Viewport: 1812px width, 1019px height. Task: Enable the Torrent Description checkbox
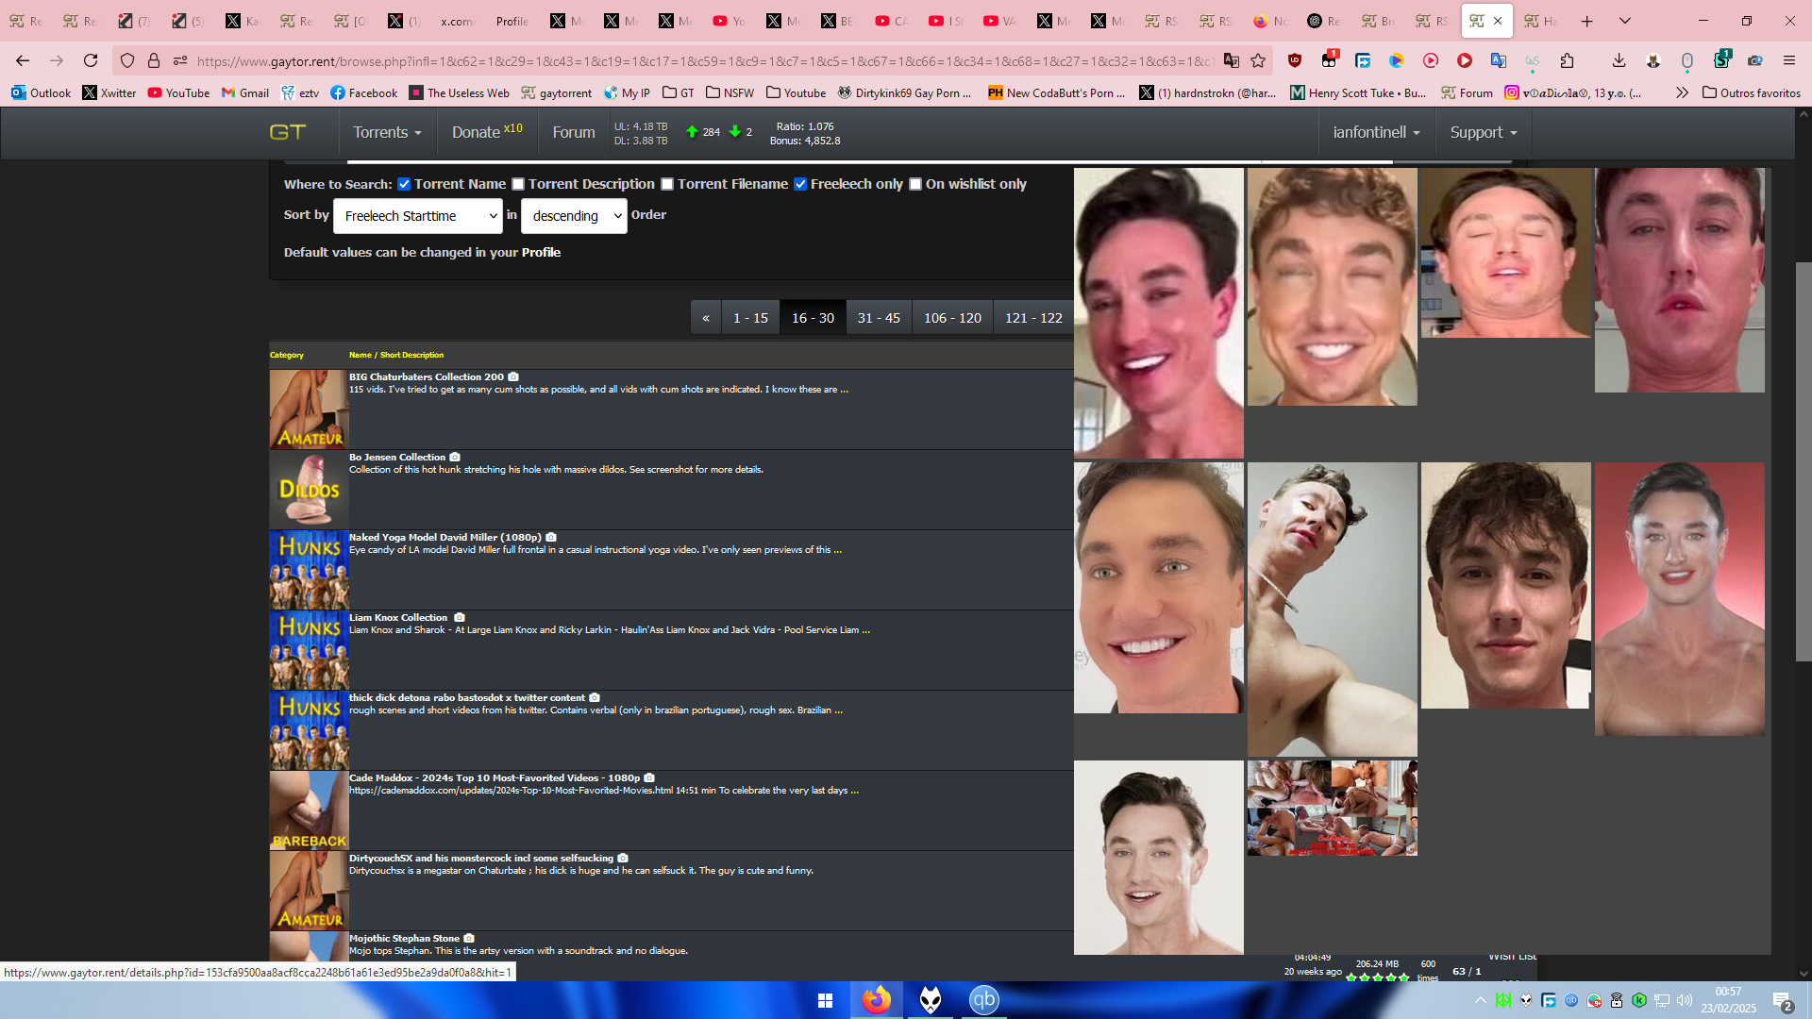pyautogui.click(x=518, y=184)
